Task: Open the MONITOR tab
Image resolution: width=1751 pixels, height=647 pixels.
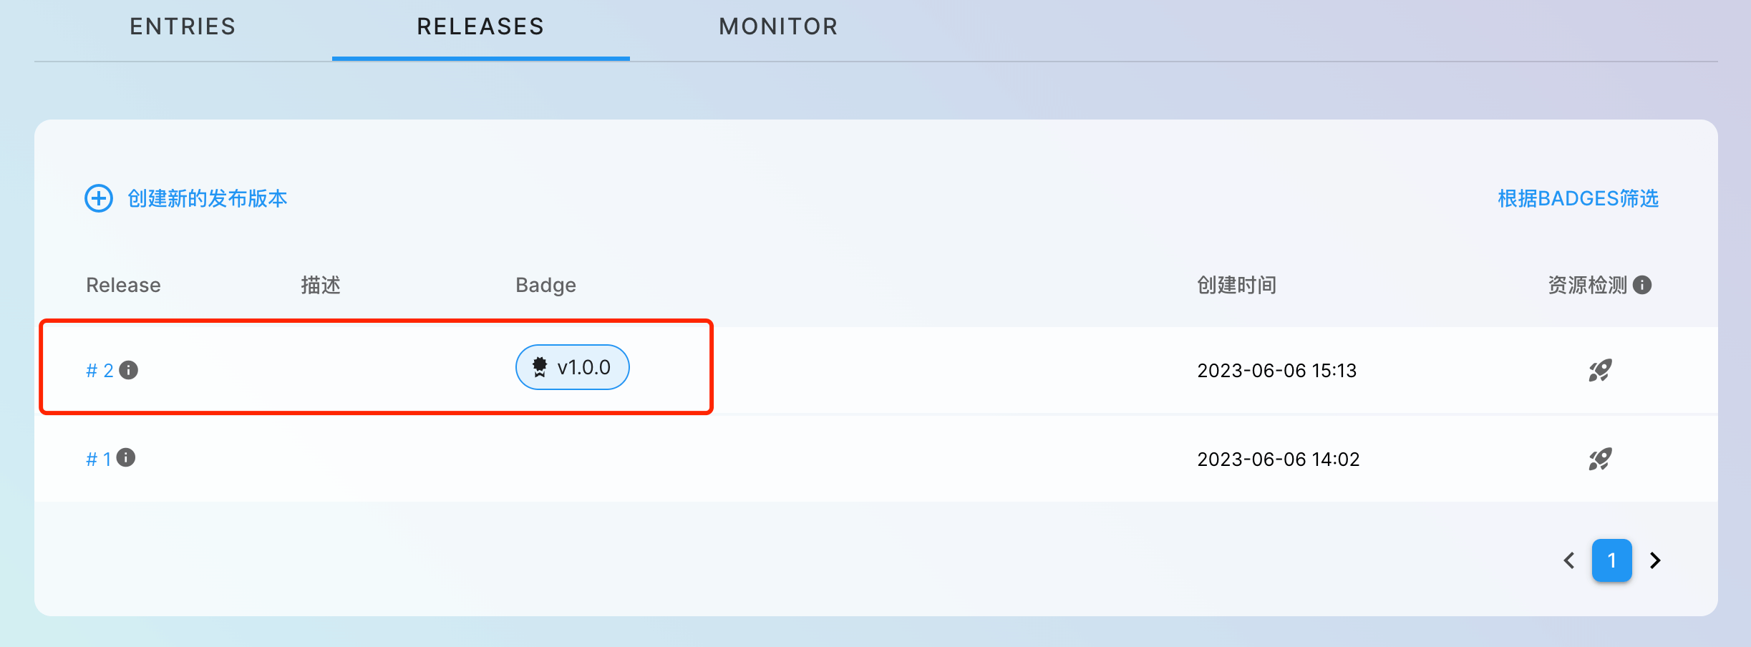Action: click(x=778, y=26)
